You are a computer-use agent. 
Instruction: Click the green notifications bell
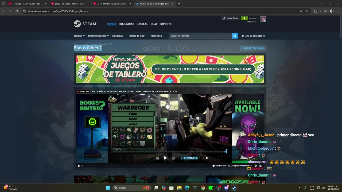pos(244,18)
